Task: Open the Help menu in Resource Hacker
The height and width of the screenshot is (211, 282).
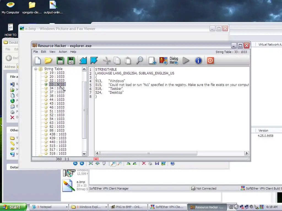Action: [73, 52]
